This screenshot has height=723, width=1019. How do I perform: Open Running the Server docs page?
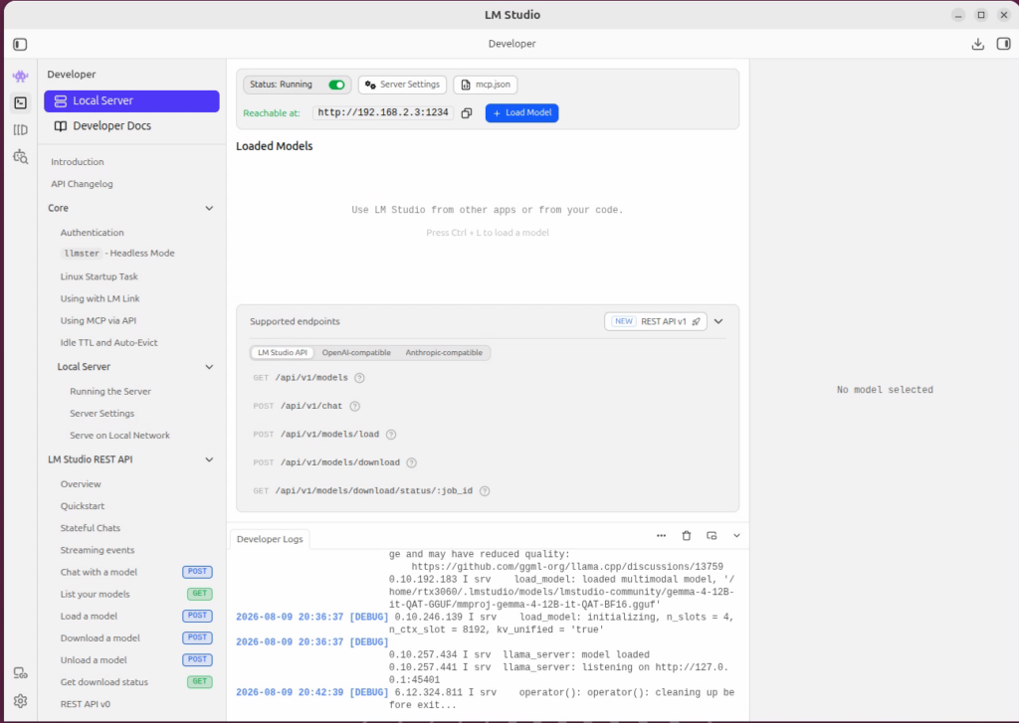pos(110,392)
